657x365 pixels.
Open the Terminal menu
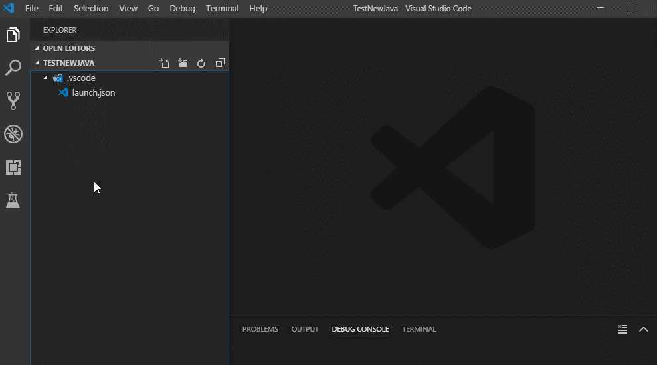pos(222,9)
